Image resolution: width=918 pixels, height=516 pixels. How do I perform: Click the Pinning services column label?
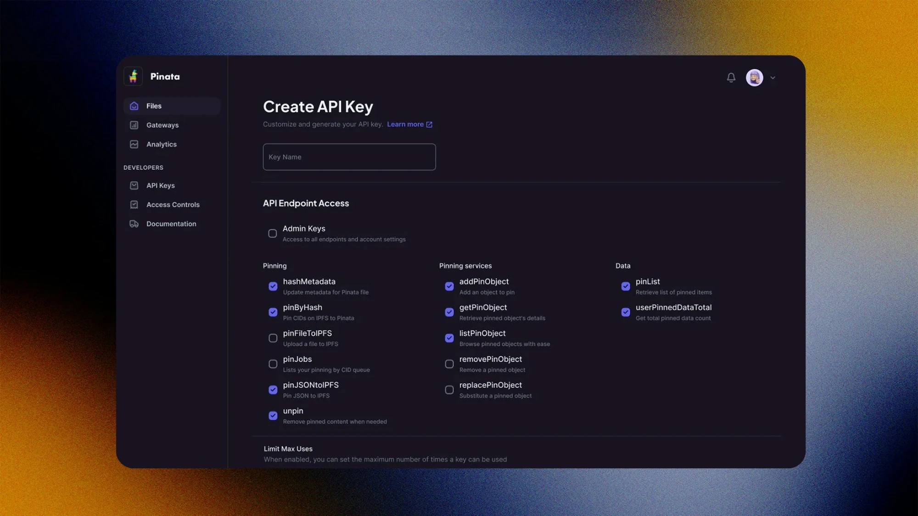(465, 266)
